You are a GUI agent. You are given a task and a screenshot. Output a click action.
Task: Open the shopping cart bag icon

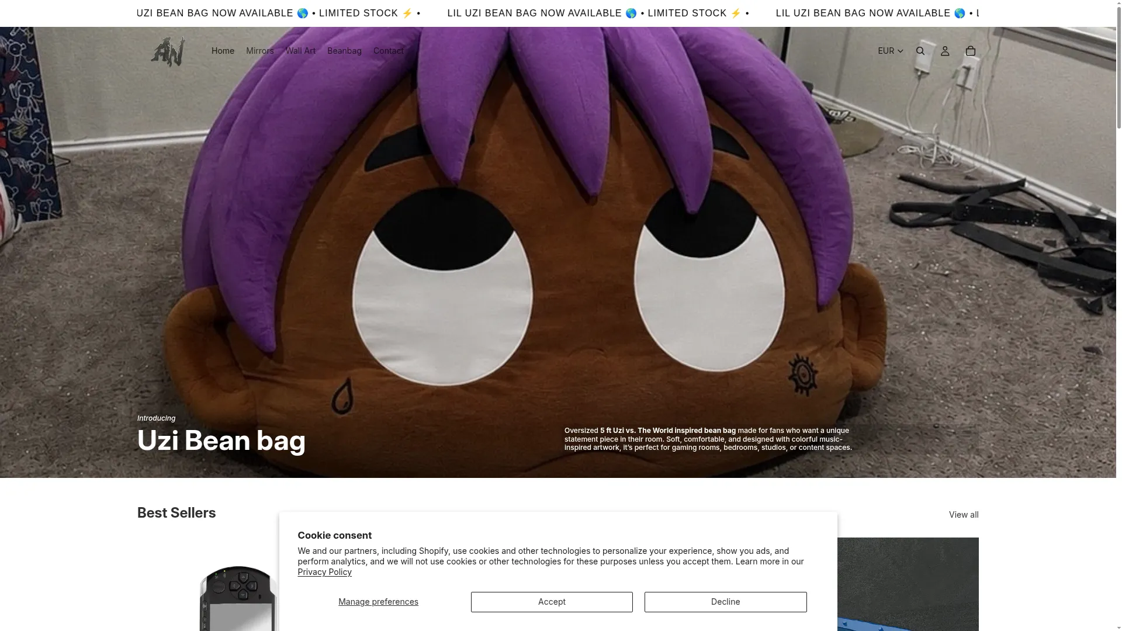[x=971, y=51]
